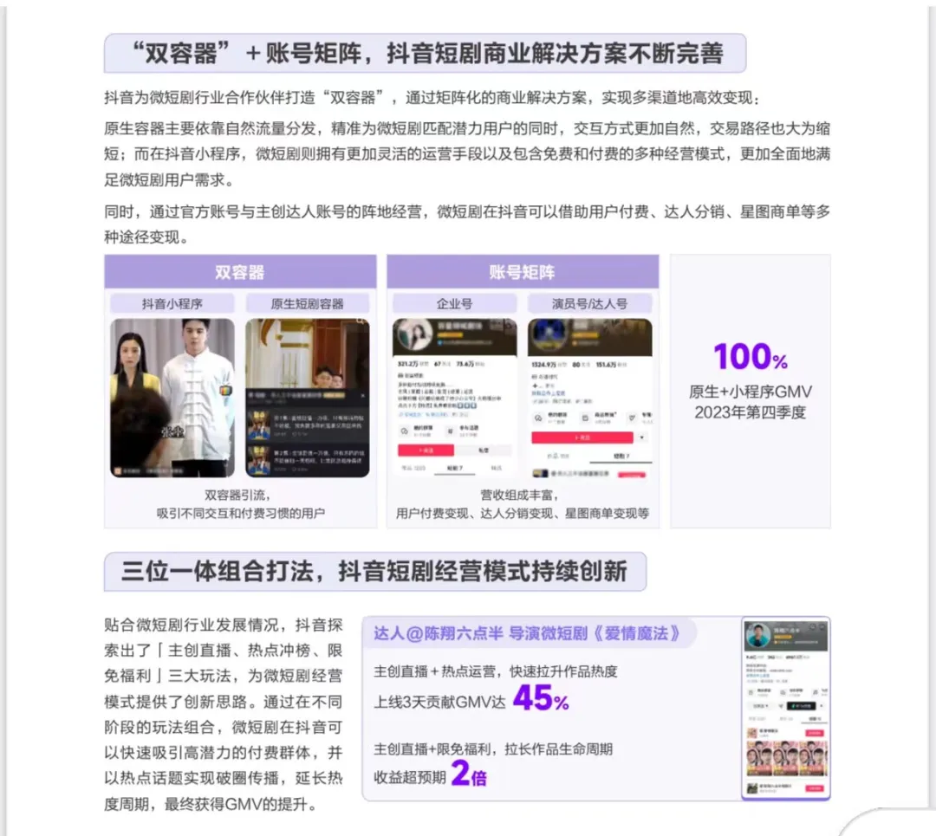936x836 pixels.
Task: Click the red follow button in 企业号 screenshot
Action: (426, 450)
